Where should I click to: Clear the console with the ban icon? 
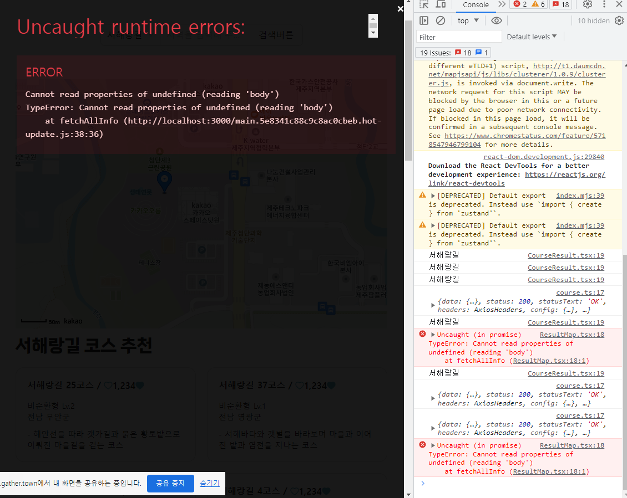point(440,20)
